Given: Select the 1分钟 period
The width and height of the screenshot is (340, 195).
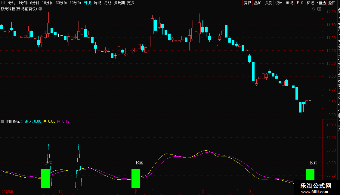Looking at the screenshot, I should (x=23, y=3).
